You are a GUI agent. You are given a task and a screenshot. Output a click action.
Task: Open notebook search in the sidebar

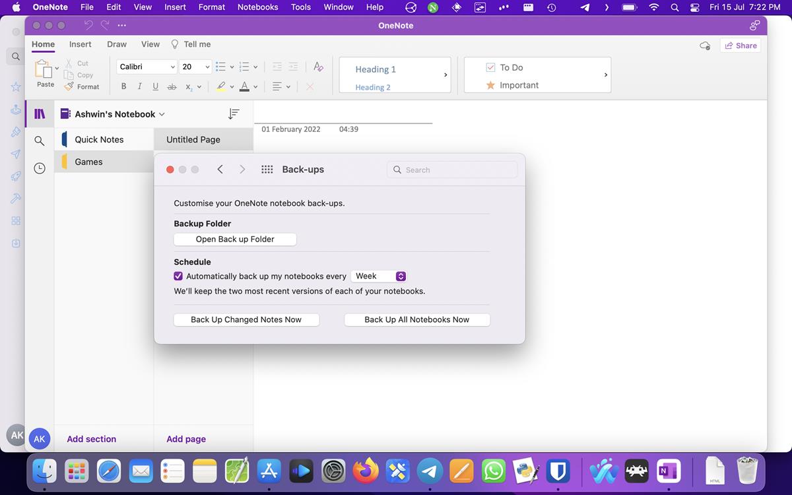pos(39,140)
